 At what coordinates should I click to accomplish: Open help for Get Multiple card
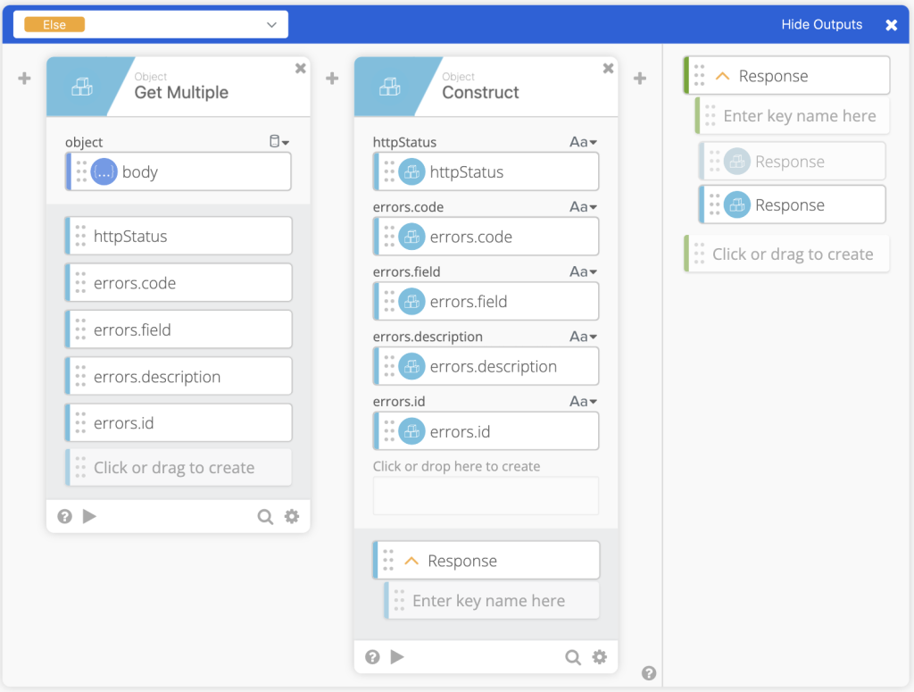pyautogui.click(x=64, y=516)
